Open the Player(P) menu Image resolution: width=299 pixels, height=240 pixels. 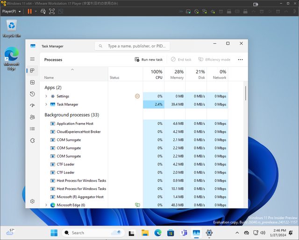tap(12, 11)
